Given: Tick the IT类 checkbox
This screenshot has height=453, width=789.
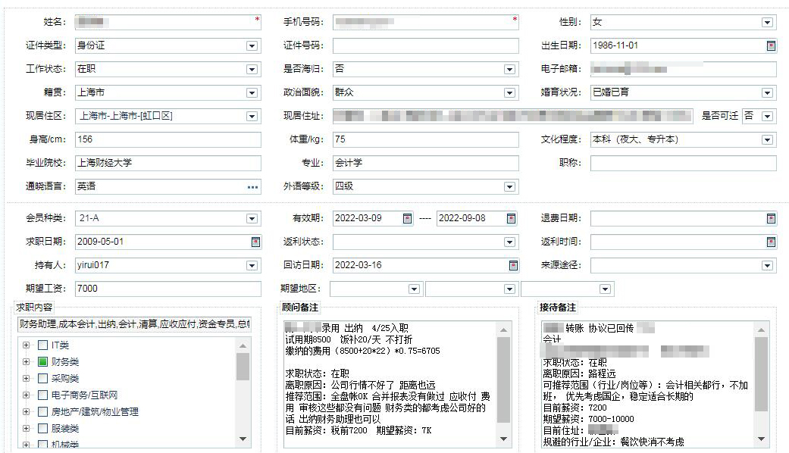Looking at the screenshot, I should pyautogui.click(x=42, y=345).
